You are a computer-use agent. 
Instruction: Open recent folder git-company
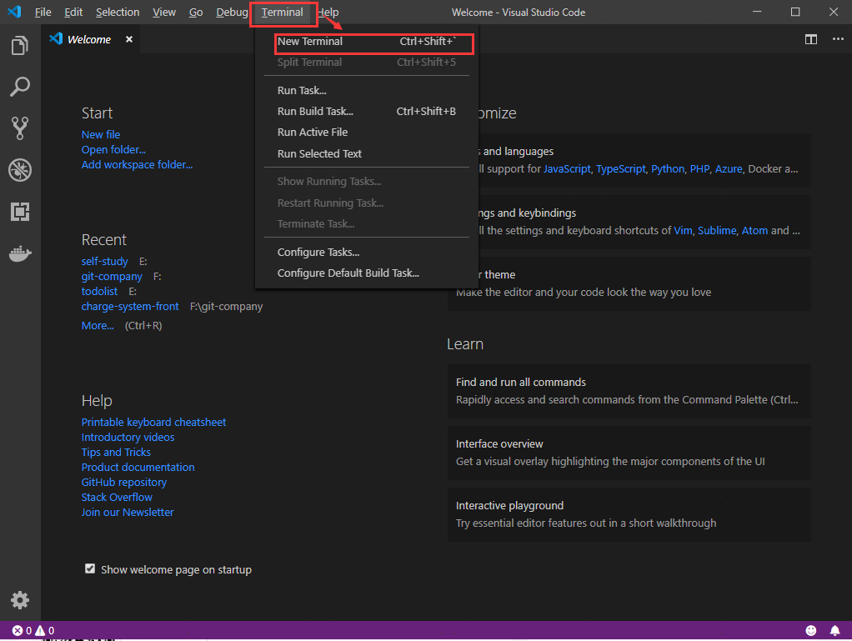tap(112, 277)
